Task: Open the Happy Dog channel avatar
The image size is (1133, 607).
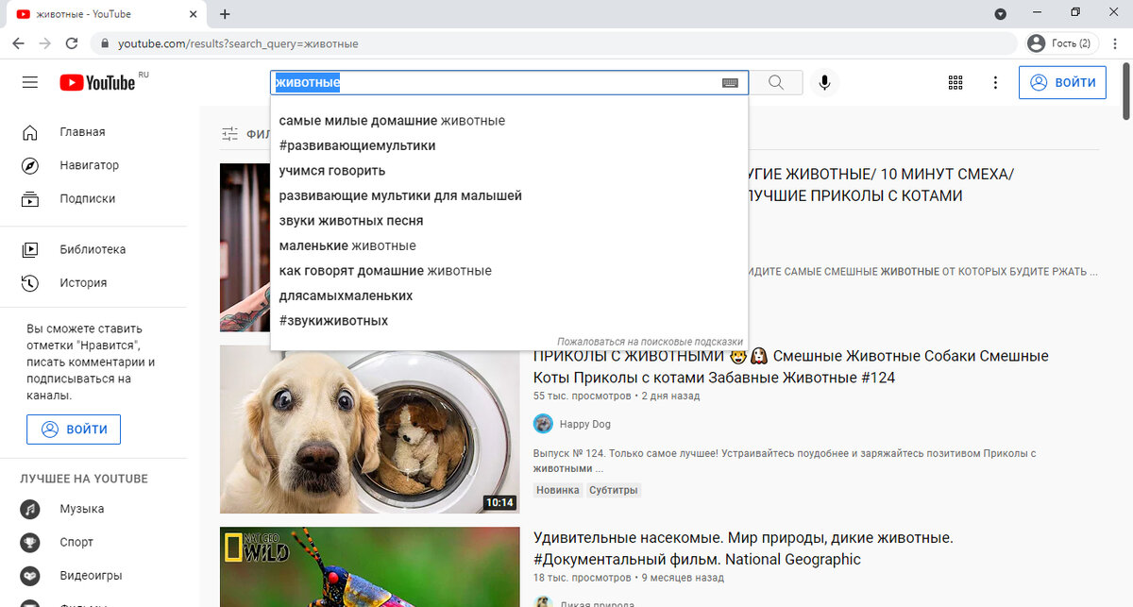Action: click(x=543, y=423)
